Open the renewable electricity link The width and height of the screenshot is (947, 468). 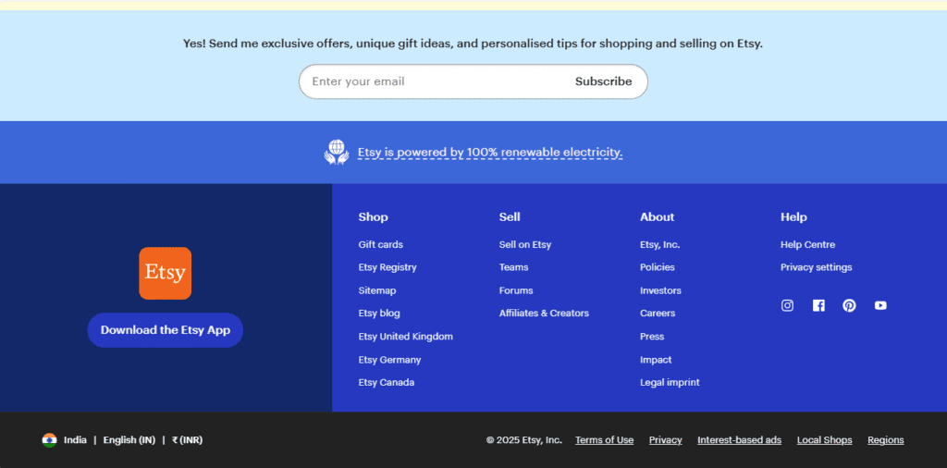(490, 153)
